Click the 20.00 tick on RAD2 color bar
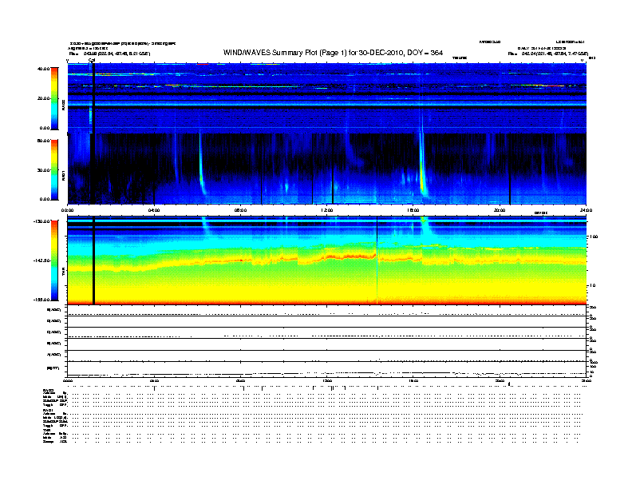Viewport: 632px width, 489px height. tap(43, 98)
